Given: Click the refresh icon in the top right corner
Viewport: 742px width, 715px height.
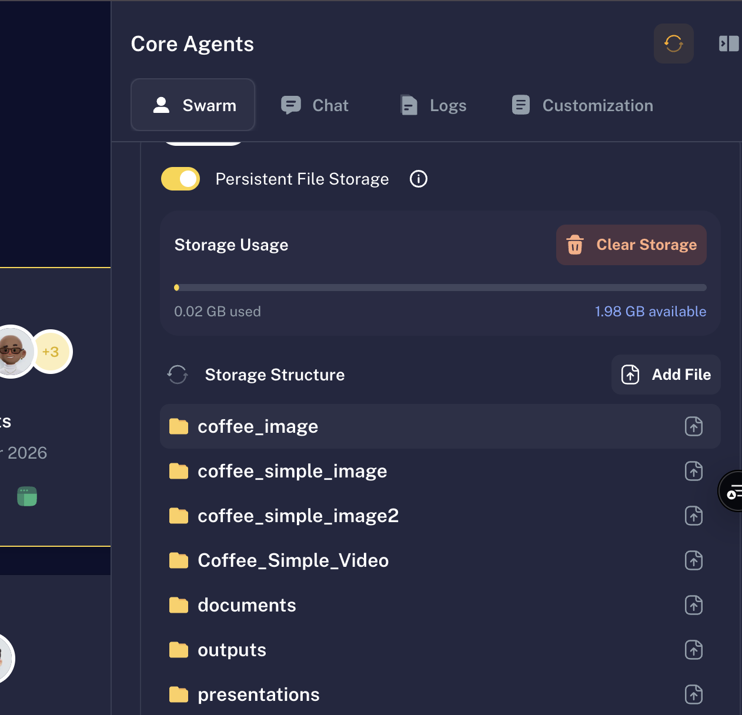Looking at the screenshot, I should point(673,43).
